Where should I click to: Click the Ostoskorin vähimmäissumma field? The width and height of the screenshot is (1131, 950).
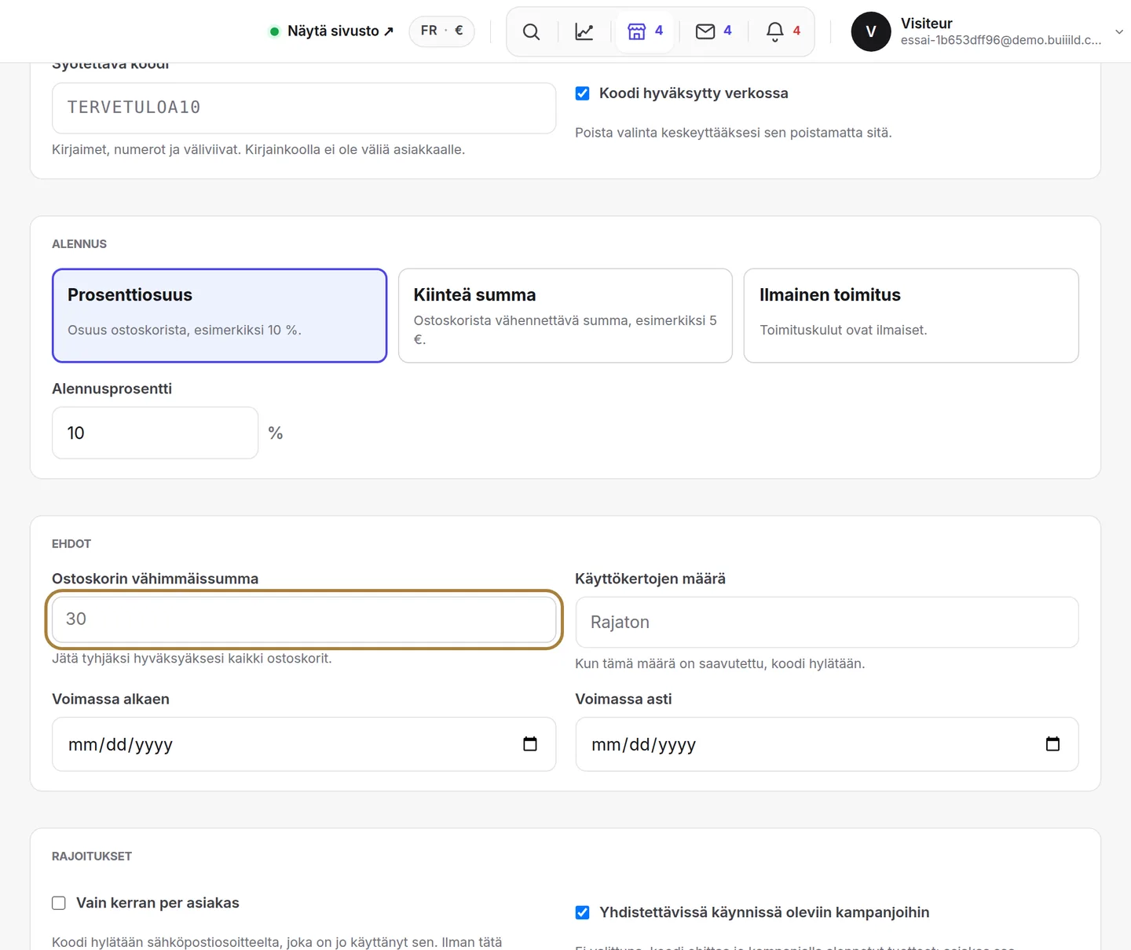[304, 619]
